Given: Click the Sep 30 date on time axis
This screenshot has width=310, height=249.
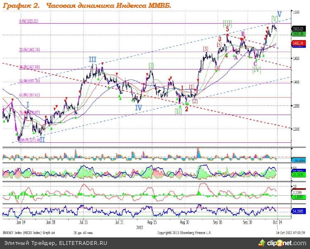Looking at the screenshot, I should pyautogui.click(x=248, y=222).
